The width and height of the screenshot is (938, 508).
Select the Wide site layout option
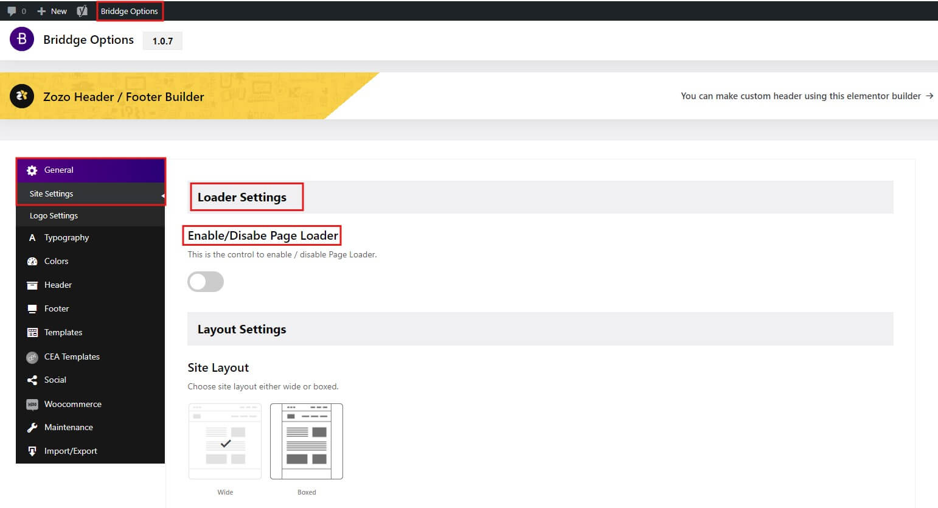225,442
